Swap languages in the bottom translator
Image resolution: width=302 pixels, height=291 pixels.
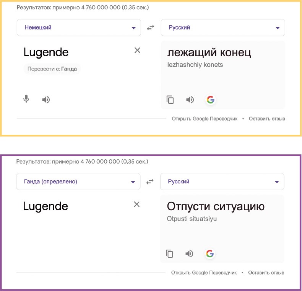[150, 181]
